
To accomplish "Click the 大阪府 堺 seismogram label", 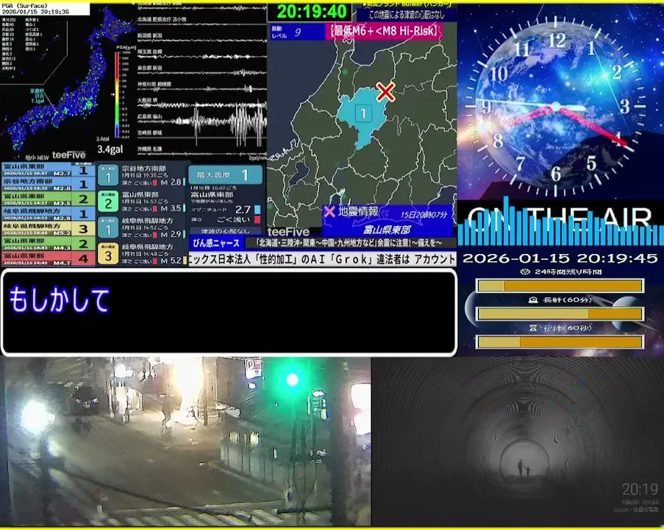I will (x=147, y=101).
